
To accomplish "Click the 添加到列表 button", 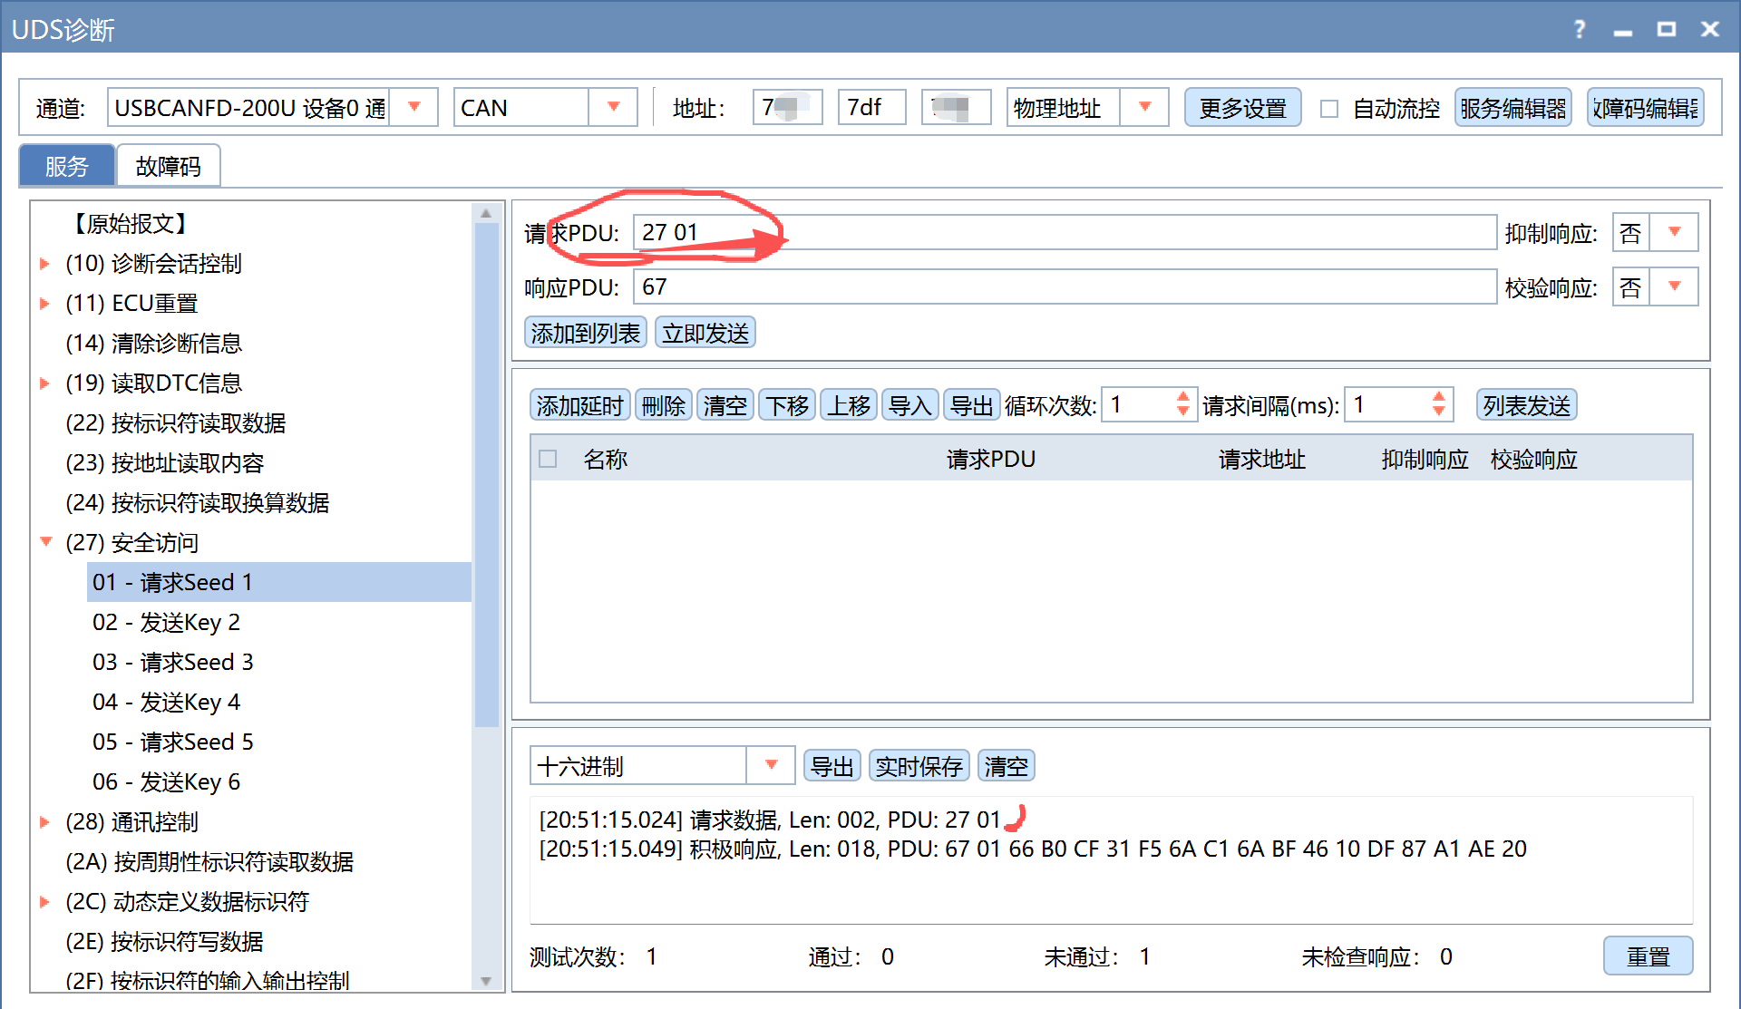I will pyautogui.click(x=585, y=333).
